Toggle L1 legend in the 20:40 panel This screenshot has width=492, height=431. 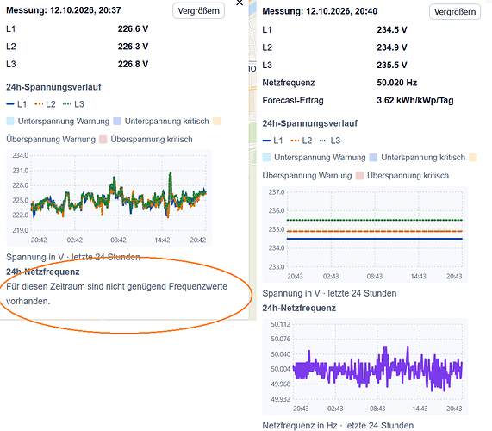pos(272,141)
